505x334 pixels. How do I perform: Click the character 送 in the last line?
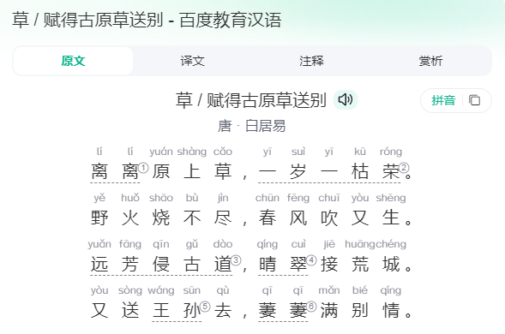click(130, 311)
